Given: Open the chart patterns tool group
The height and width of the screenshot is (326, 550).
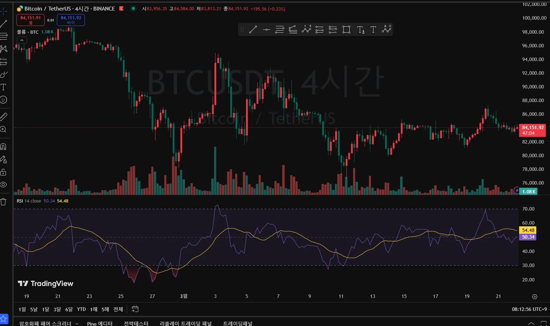Looking at the screenshot, I should (x=3, y=49).
